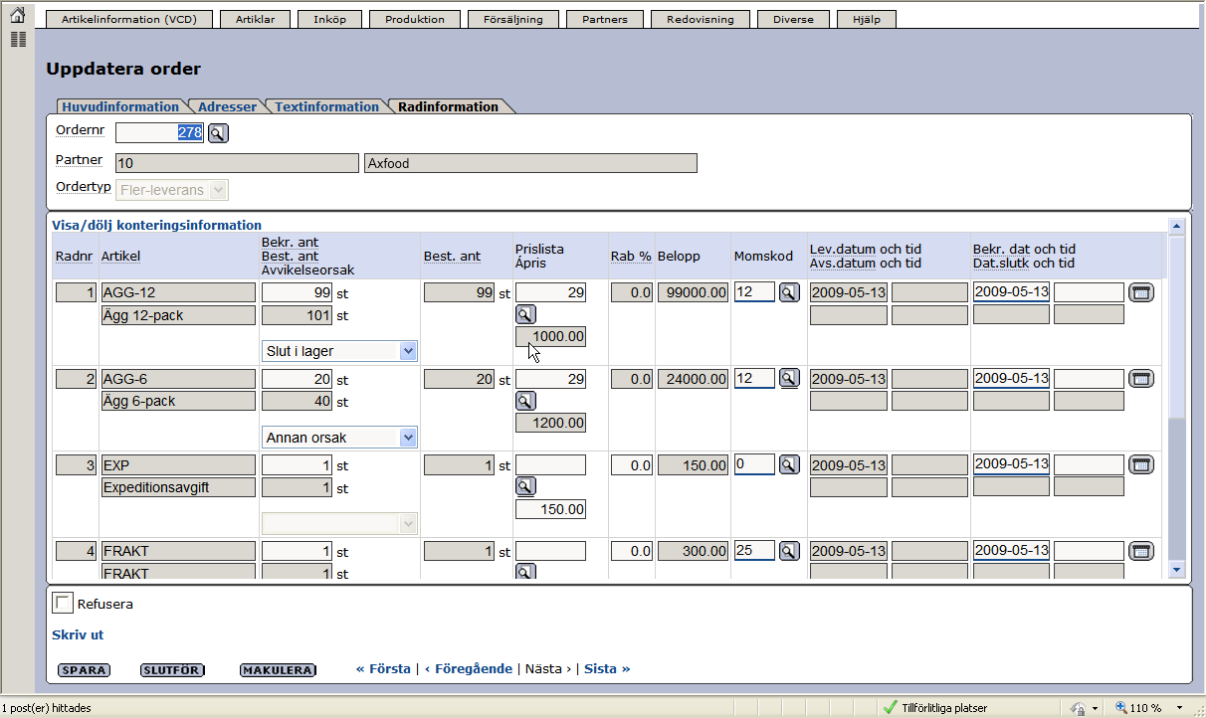
Task: Select the Radinformation tab
Action: point(449,106)
